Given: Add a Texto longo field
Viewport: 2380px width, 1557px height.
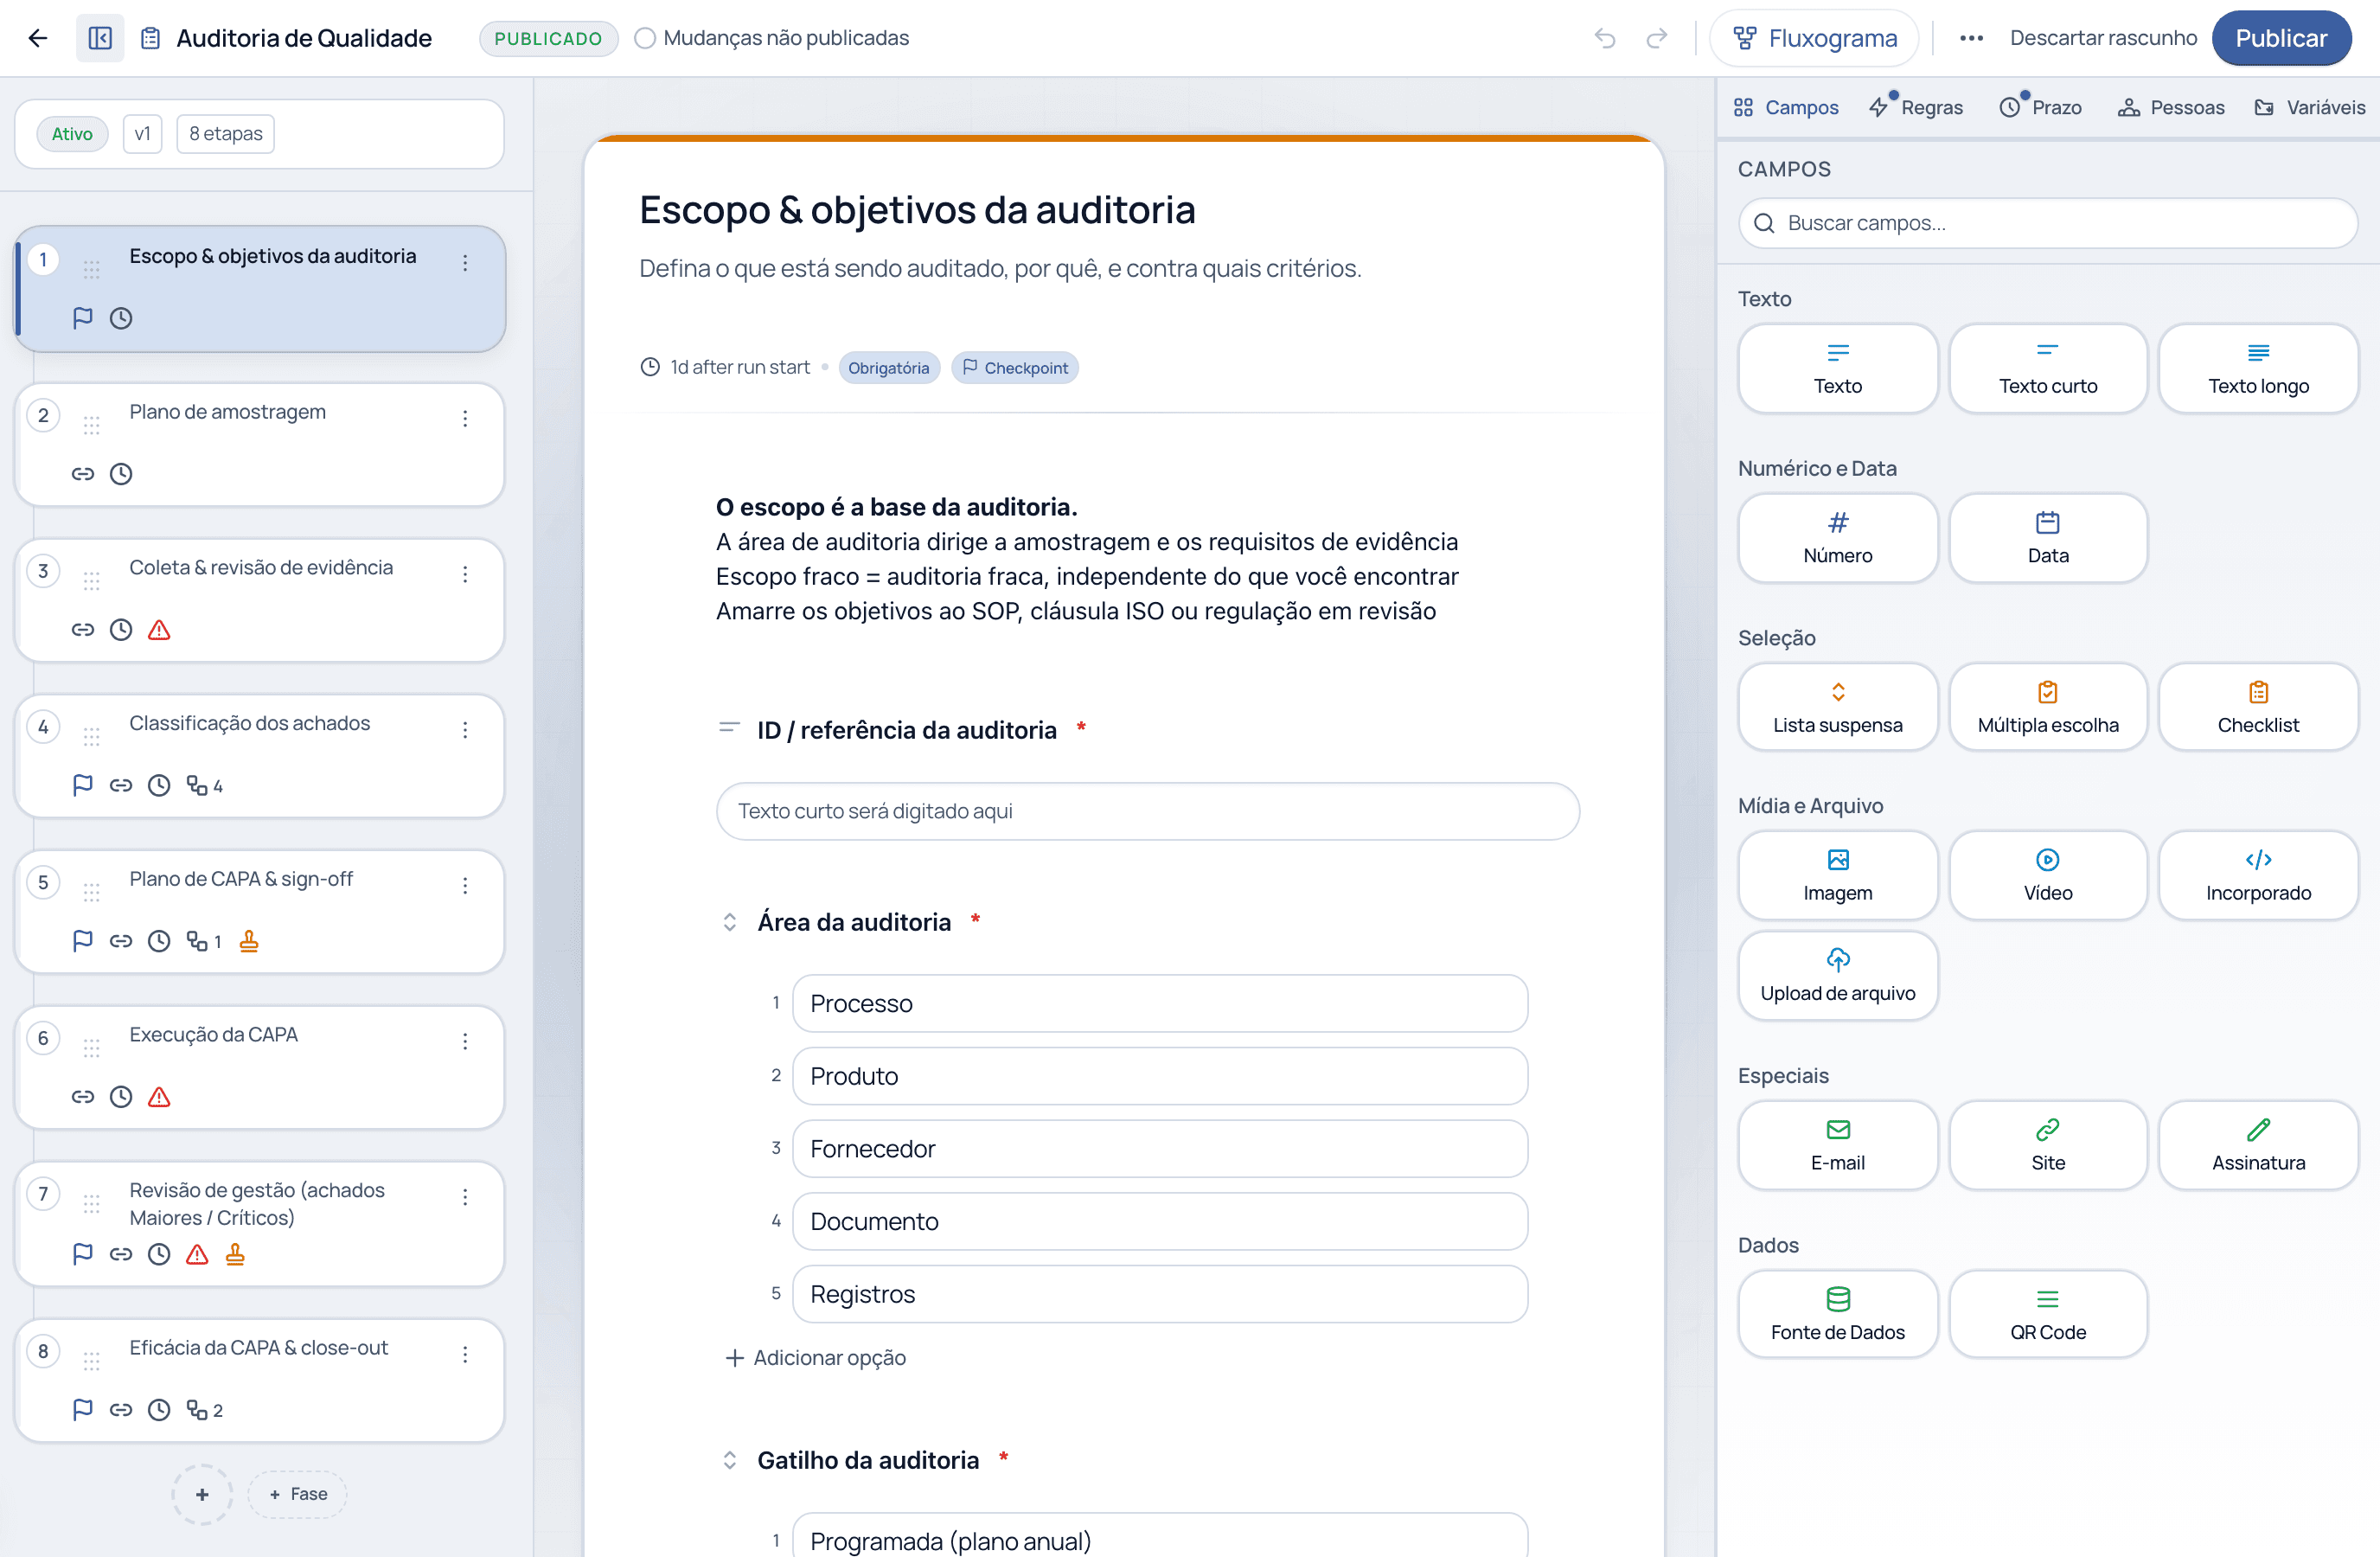Looking at the screenshot, I should point(2258,368).
